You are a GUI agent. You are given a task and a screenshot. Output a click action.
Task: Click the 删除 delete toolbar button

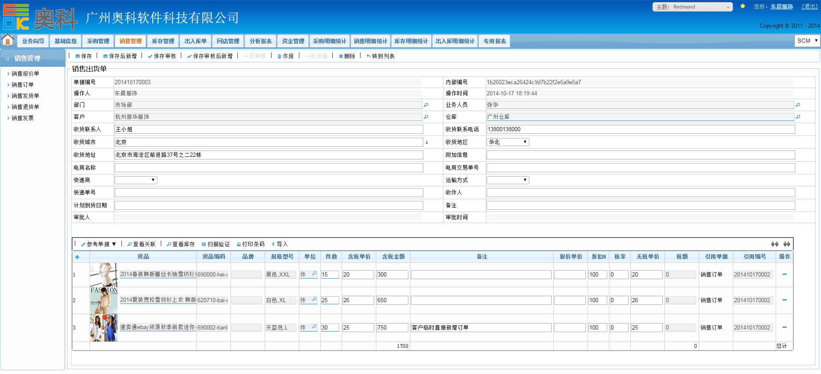pos(347,56)
